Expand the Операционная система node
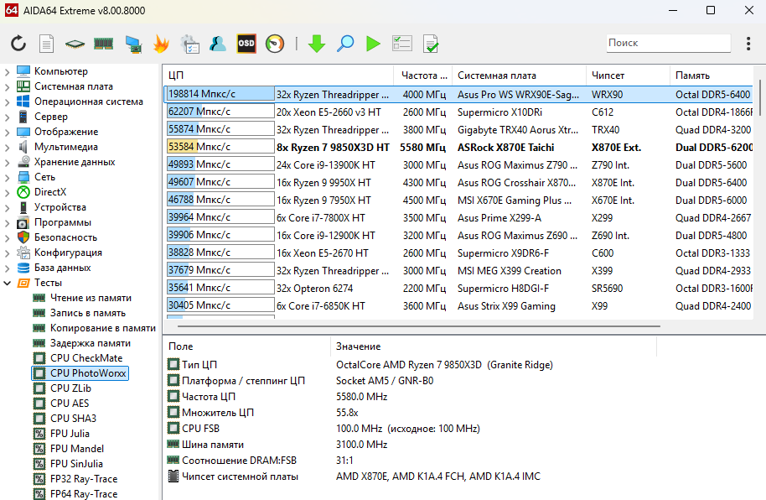The height and width of the screenshot is (500, 766). coord(7,102)
